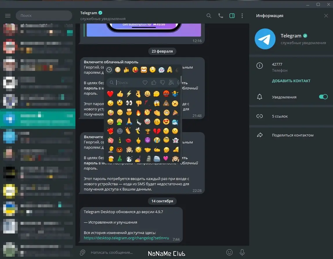The height and width of the screenshot is (259, 333).
Task: Click the Telegram profile avatar in info panel
Action: point(265,39)
